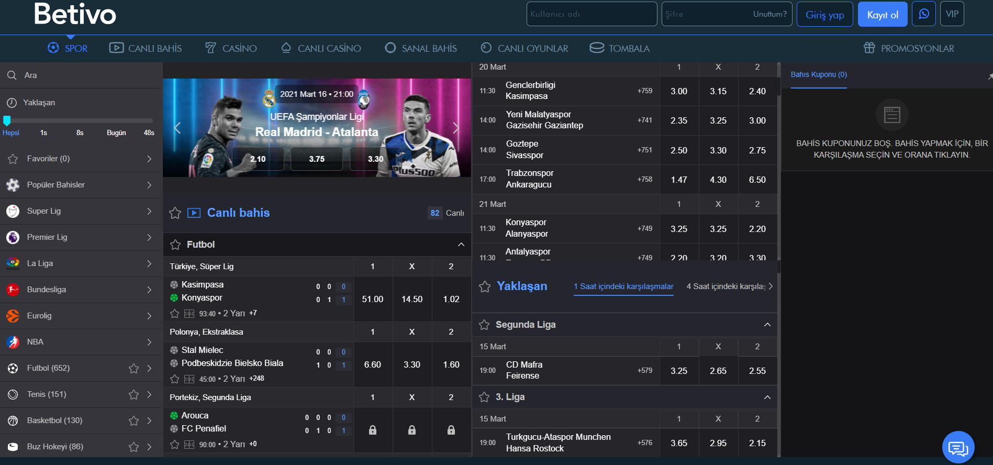
Task: Click the Kullanıcı adı username field
Action: coord(592,14)
